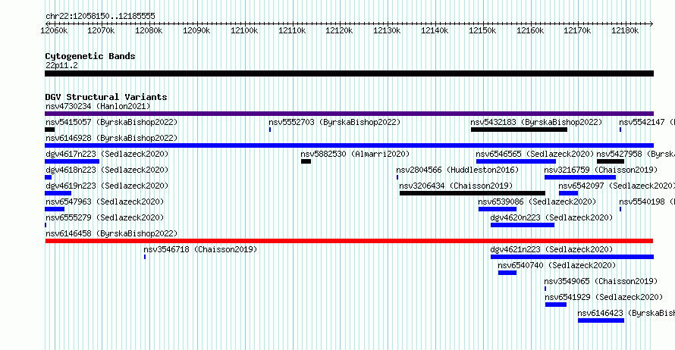Open nsv3206434 (Chaisson2019) variant label
675x350 pixels.
[x=456, y=186]
